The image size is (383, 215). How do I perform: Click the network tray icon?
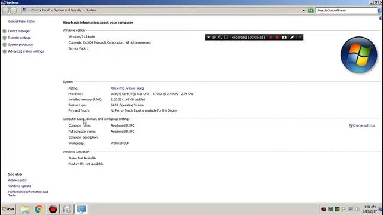pyautogui.click(x=351, y=209)
